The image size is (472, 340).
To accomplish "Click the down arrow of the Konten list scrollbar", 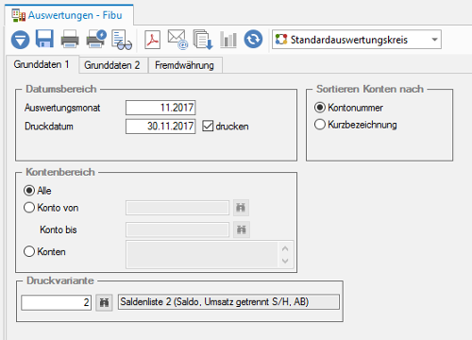I will pos(285,261).
